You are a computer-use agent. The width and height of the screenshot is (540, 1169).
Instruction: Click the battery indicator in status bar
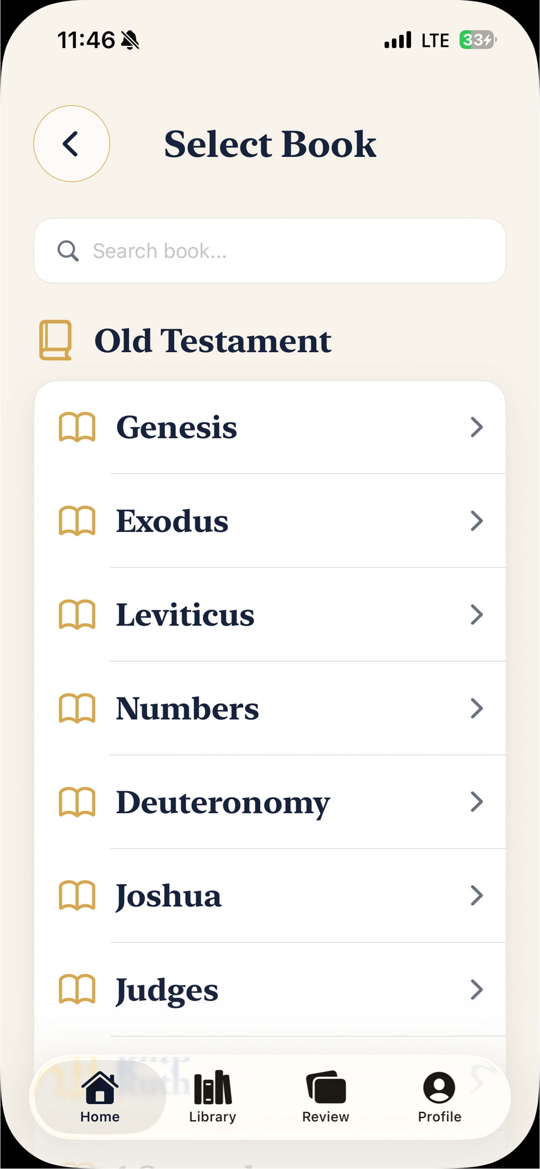[x=477, y=40]
